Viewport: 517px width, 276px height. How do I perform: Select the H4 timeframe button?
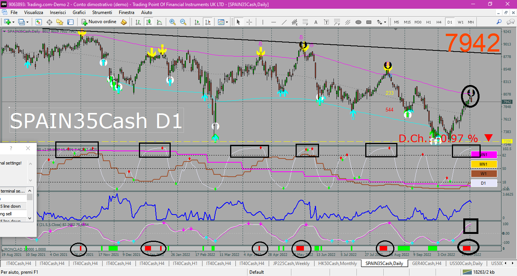pyautogui.click(x=439, y=22)
